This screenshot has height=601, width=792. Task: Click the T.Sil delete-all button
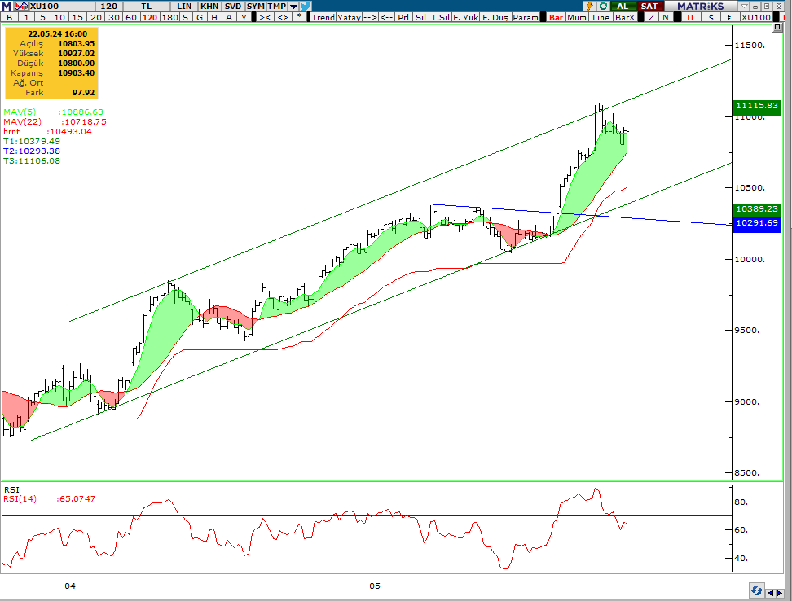440,17
